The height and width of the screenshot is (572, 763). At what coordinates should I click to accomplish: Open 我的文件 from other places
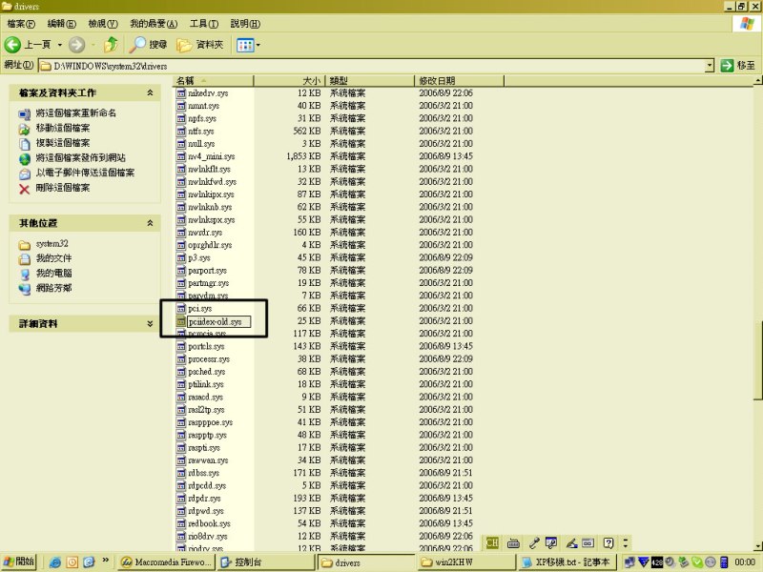(x=53, y=257)
